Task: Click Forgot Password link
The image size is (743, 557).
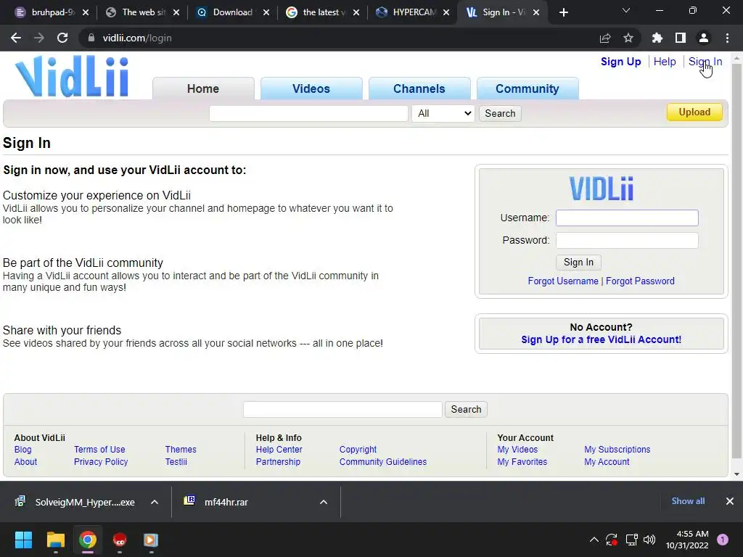Action: pos(640,281)
